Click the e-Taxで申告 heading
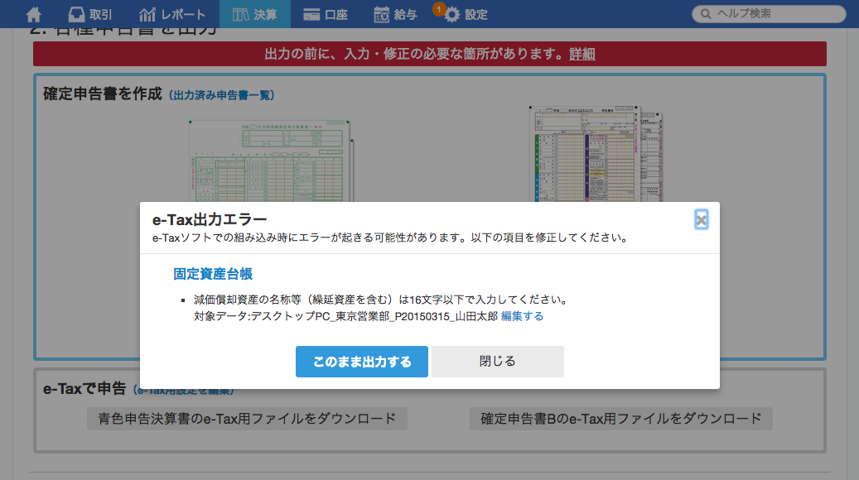 pyautogui.click(x=85, y=389)
